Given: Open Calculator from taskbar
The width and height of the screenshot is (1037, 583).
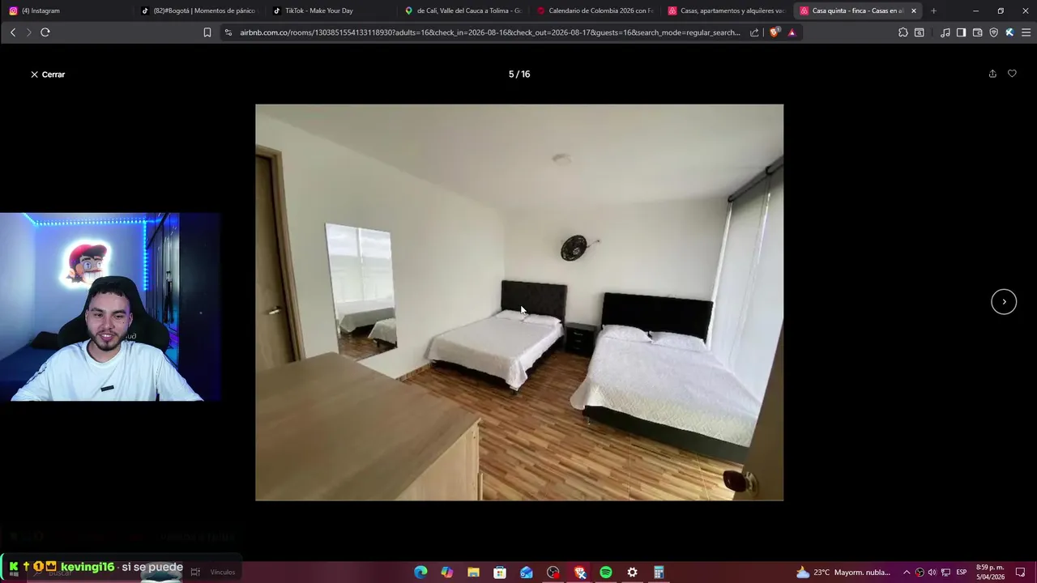Looking at the screenshot, I should pos(659,572).
